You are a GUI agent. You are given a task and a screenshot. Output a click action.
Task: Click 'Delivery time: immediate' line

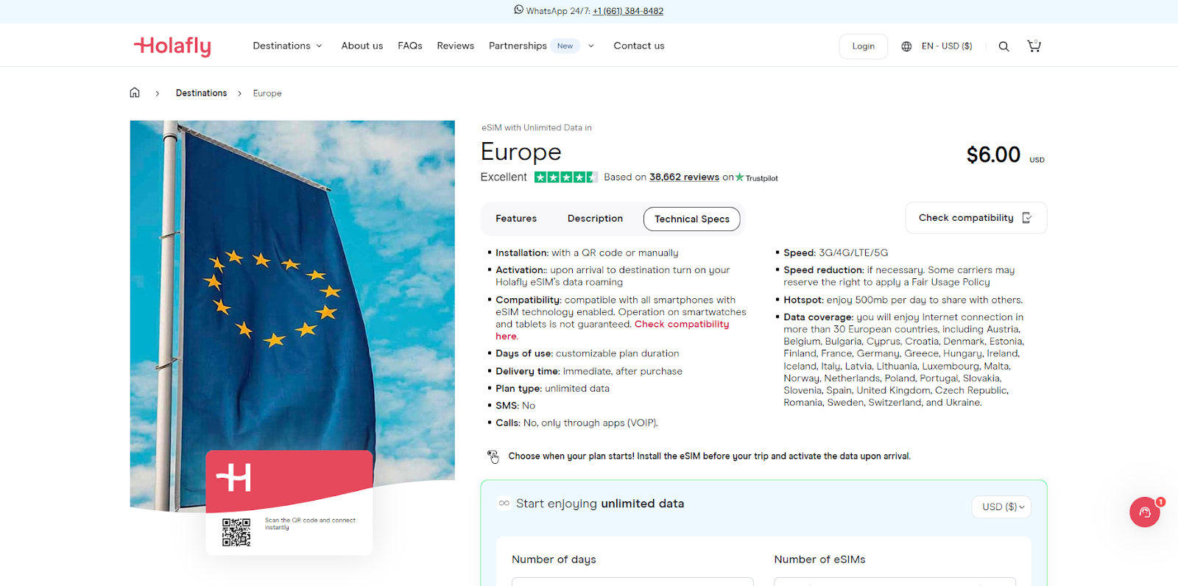(589, 372)
